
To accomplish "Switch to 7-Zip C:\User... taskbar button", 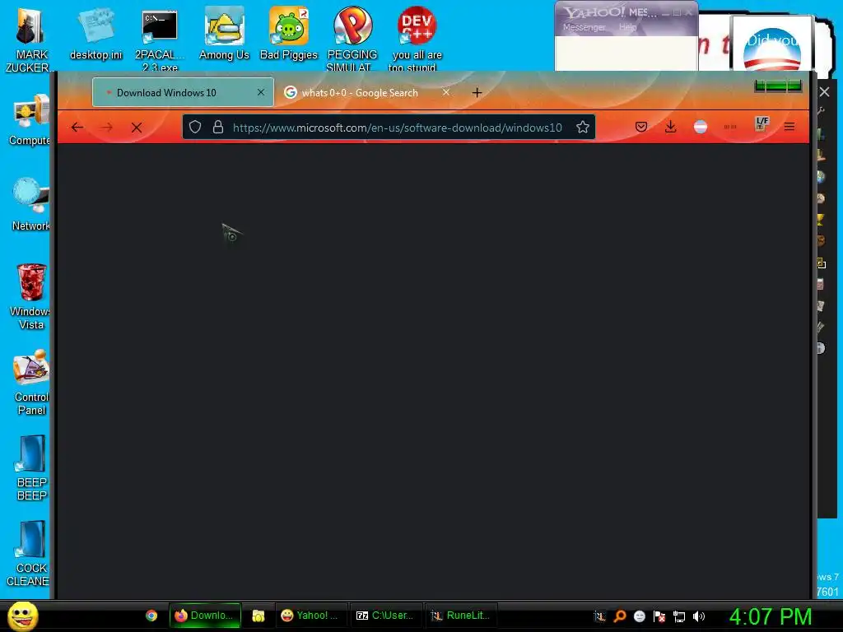I will (x=385, y=616).
